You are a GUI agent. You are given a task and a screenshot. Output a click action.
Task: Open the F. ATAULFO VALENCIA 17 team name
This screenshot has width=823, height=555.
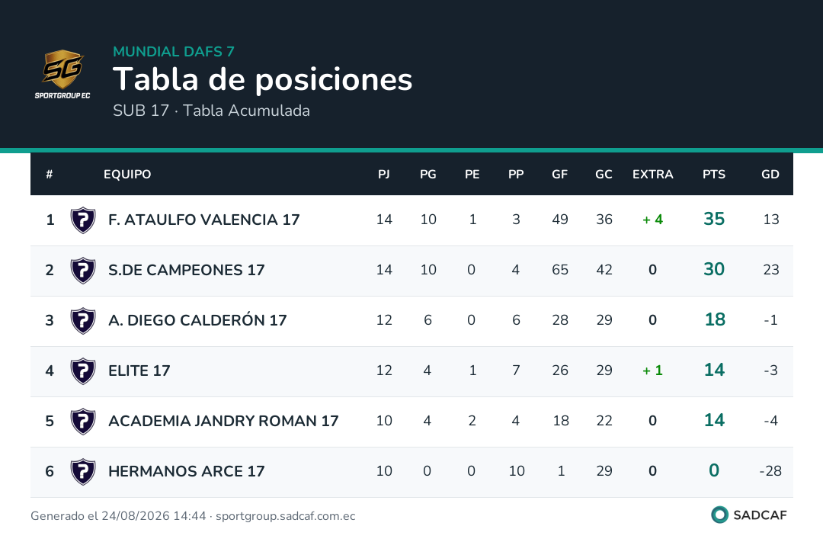[203, 220]
